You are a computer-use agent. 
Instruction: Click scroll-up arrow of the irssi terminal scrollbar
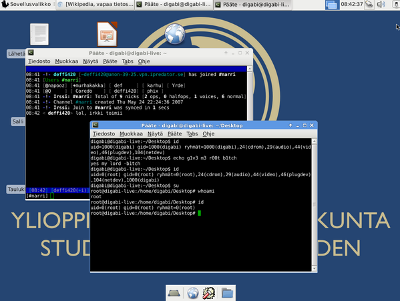[250, 69]
